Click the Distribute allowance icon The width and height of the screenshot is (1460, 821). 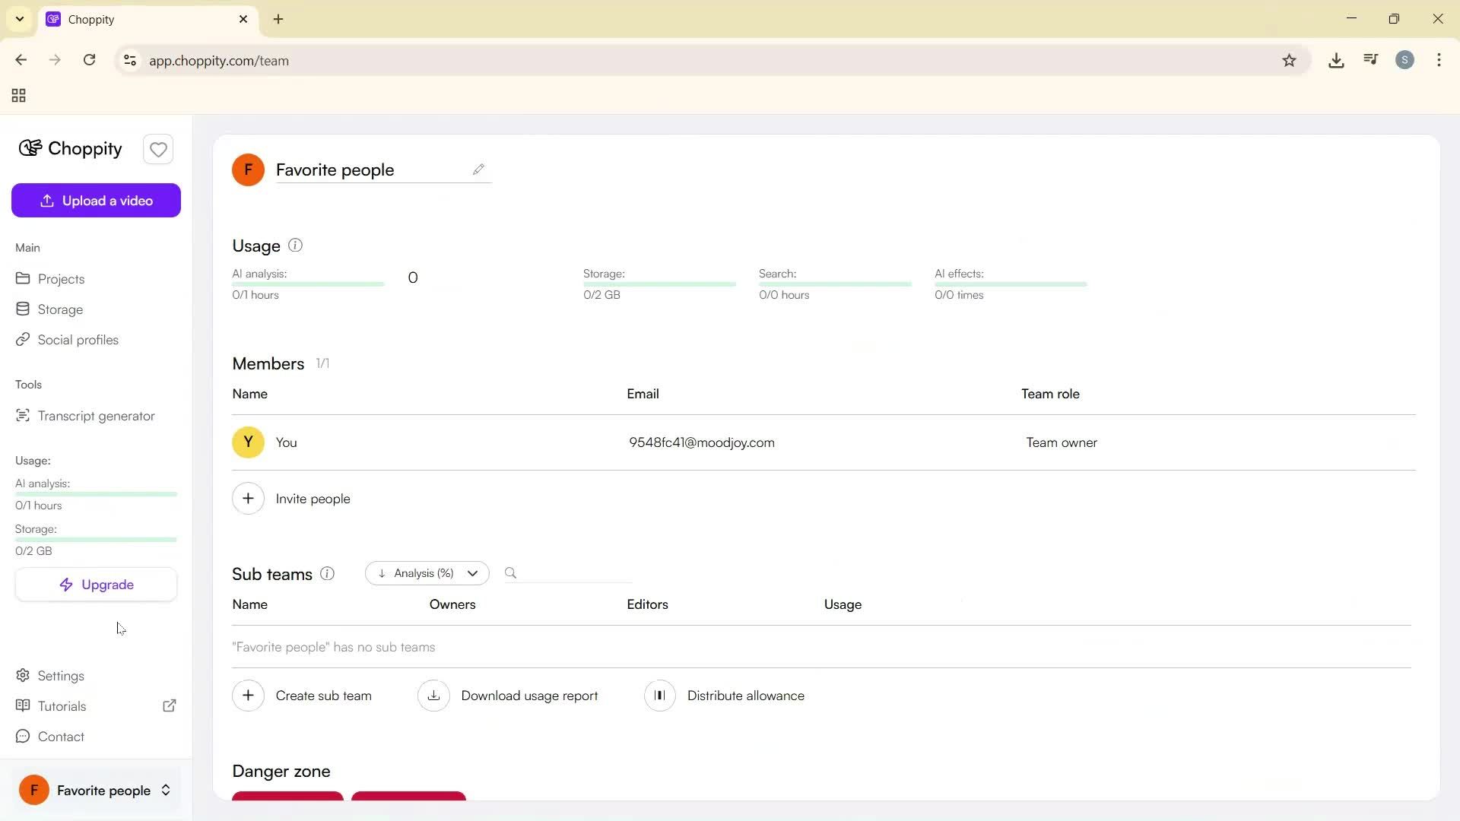coord(659,696)
